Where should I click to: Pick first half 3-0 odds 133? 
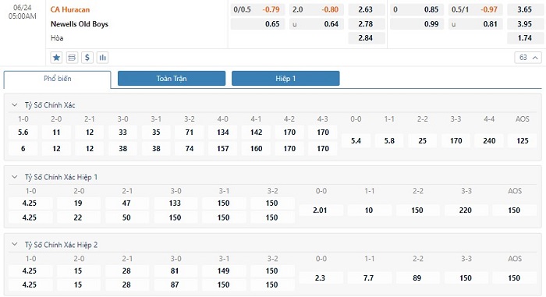pos(175,203)
